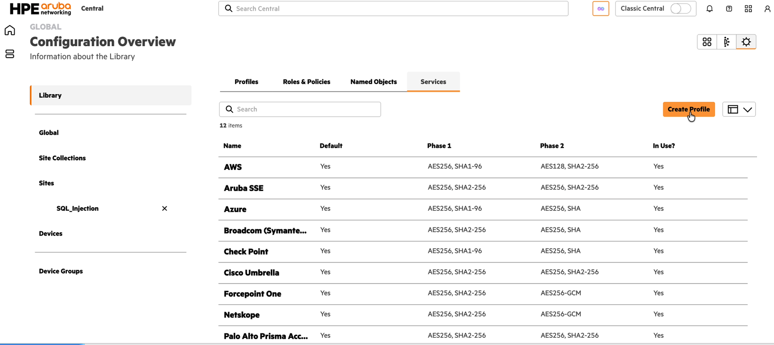Focus the Search Central input field

(393, 9)
